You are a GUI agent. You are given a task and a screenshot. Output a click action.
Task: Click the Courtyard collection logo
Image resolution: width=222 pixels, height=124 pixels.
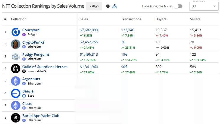(x=16, y=32)
